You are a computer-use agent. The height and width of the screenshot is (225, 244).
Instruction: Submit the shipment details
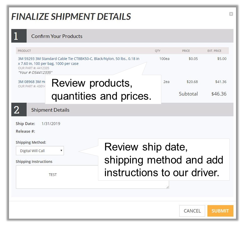[x=220, y=211]
